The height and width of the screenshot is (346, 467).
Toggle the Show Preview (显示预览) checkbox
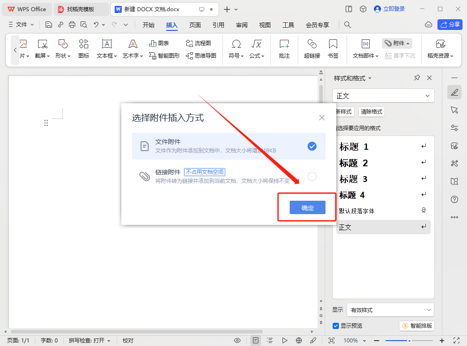point(336,326)
